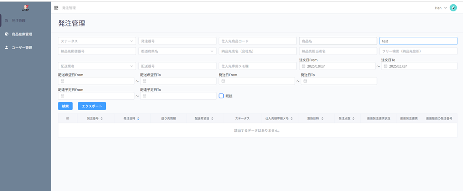
Task: Open calendar icon of 注文日From field
Action: (303, 67)
